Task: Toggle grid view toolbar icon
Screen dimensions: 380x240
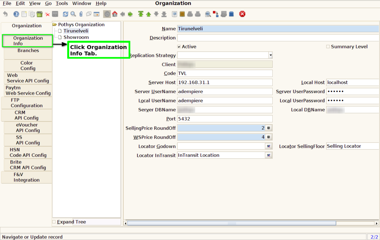Action: pos(96,14)
